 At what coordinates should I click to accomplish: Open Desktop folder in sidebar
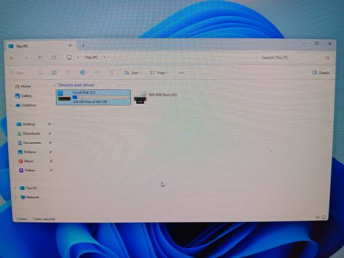[26, 124]
